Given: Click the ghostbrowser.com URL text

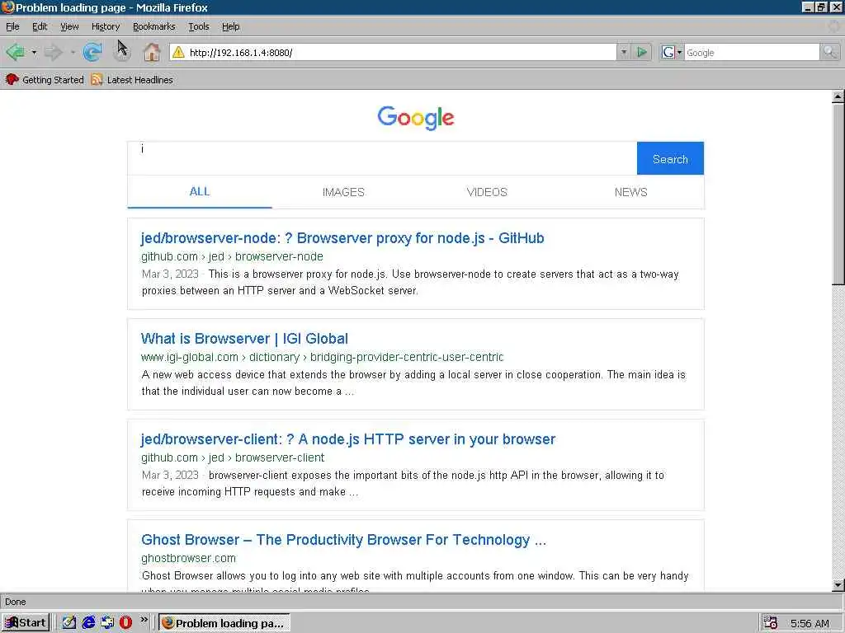Looking at the screenshot, I should [188, 558].
